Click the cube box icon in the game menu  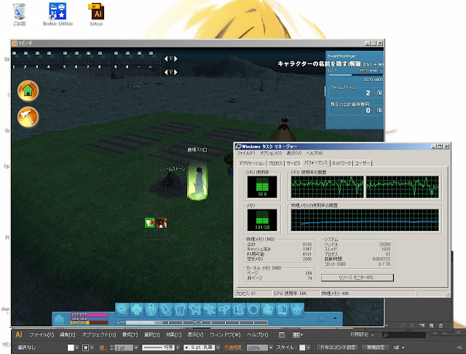(268, 310)
